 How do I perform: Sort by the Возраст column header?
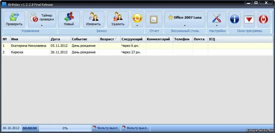pyautogui.click(x=110, y=39)
